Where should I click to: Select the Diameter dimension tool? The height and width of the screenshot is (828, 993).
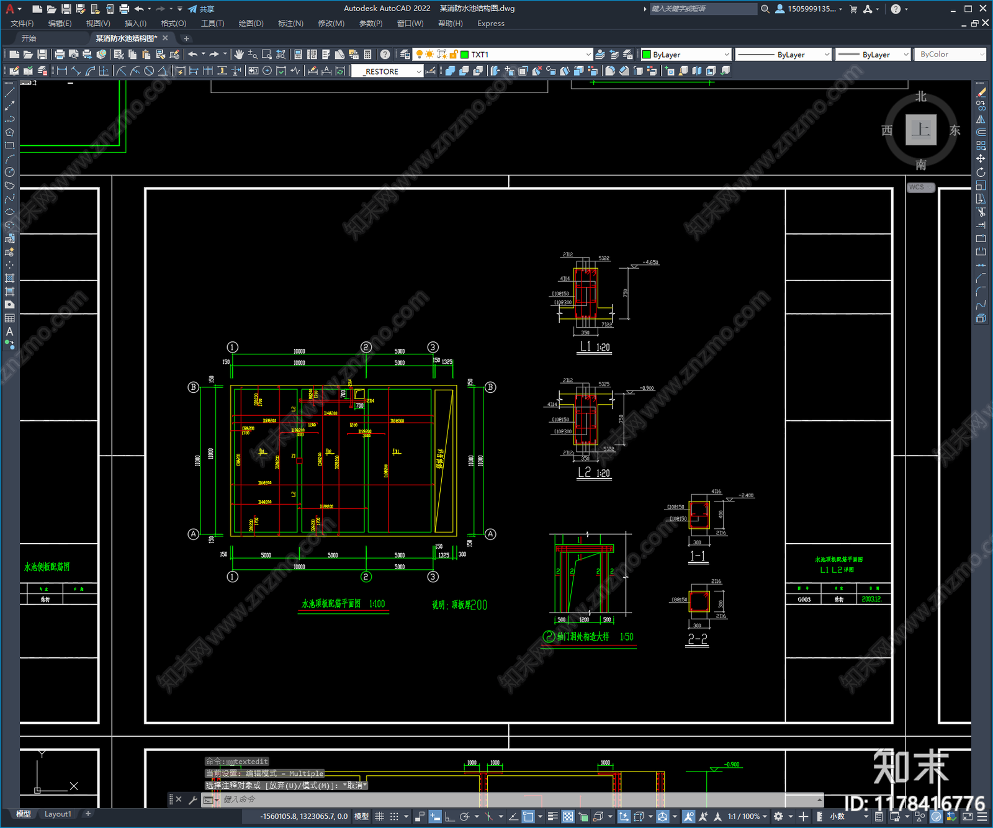[149, 71]
